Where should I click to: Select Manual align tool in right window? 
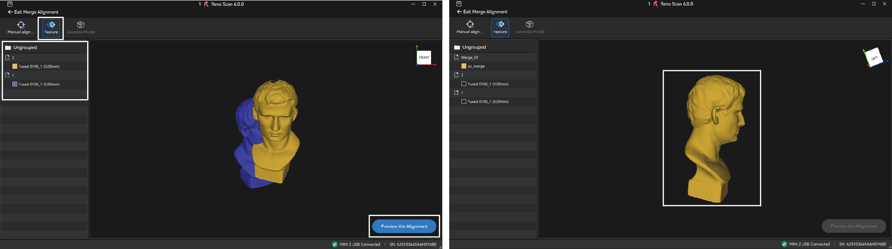point(470,27)
